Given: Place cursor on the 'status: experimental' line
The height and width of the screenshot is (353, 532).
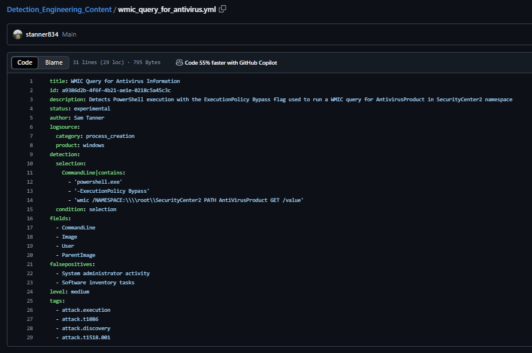Looking at the screenshot, I should [x=80, y=109].
